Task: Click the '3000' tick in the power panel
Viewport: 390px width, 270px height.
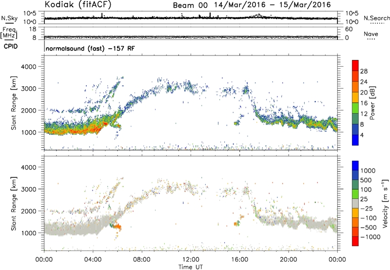Action: tap(29, 89)
